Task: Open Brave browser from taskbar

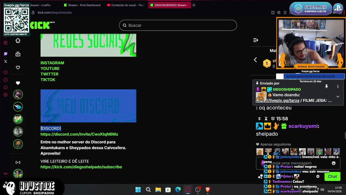Action: click(208, 190)
